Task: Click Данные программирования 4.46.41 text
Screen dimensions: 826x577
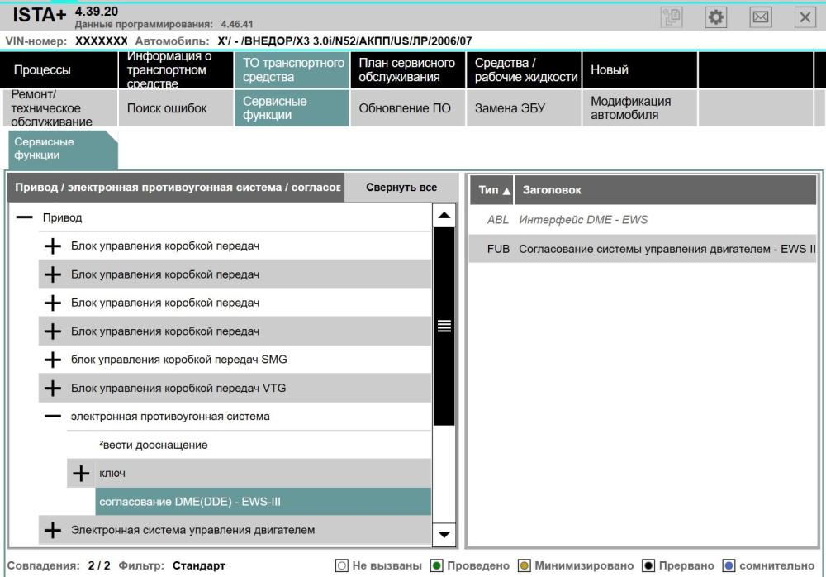Action: [x=164, y=24]
